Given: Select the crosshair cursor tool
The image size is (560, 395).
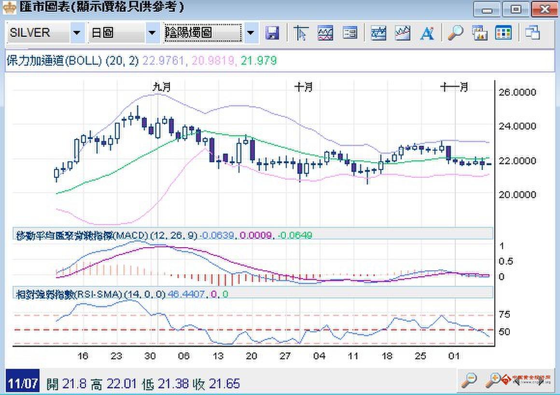Looking at the screenshot, I should [x=300, y=33].
